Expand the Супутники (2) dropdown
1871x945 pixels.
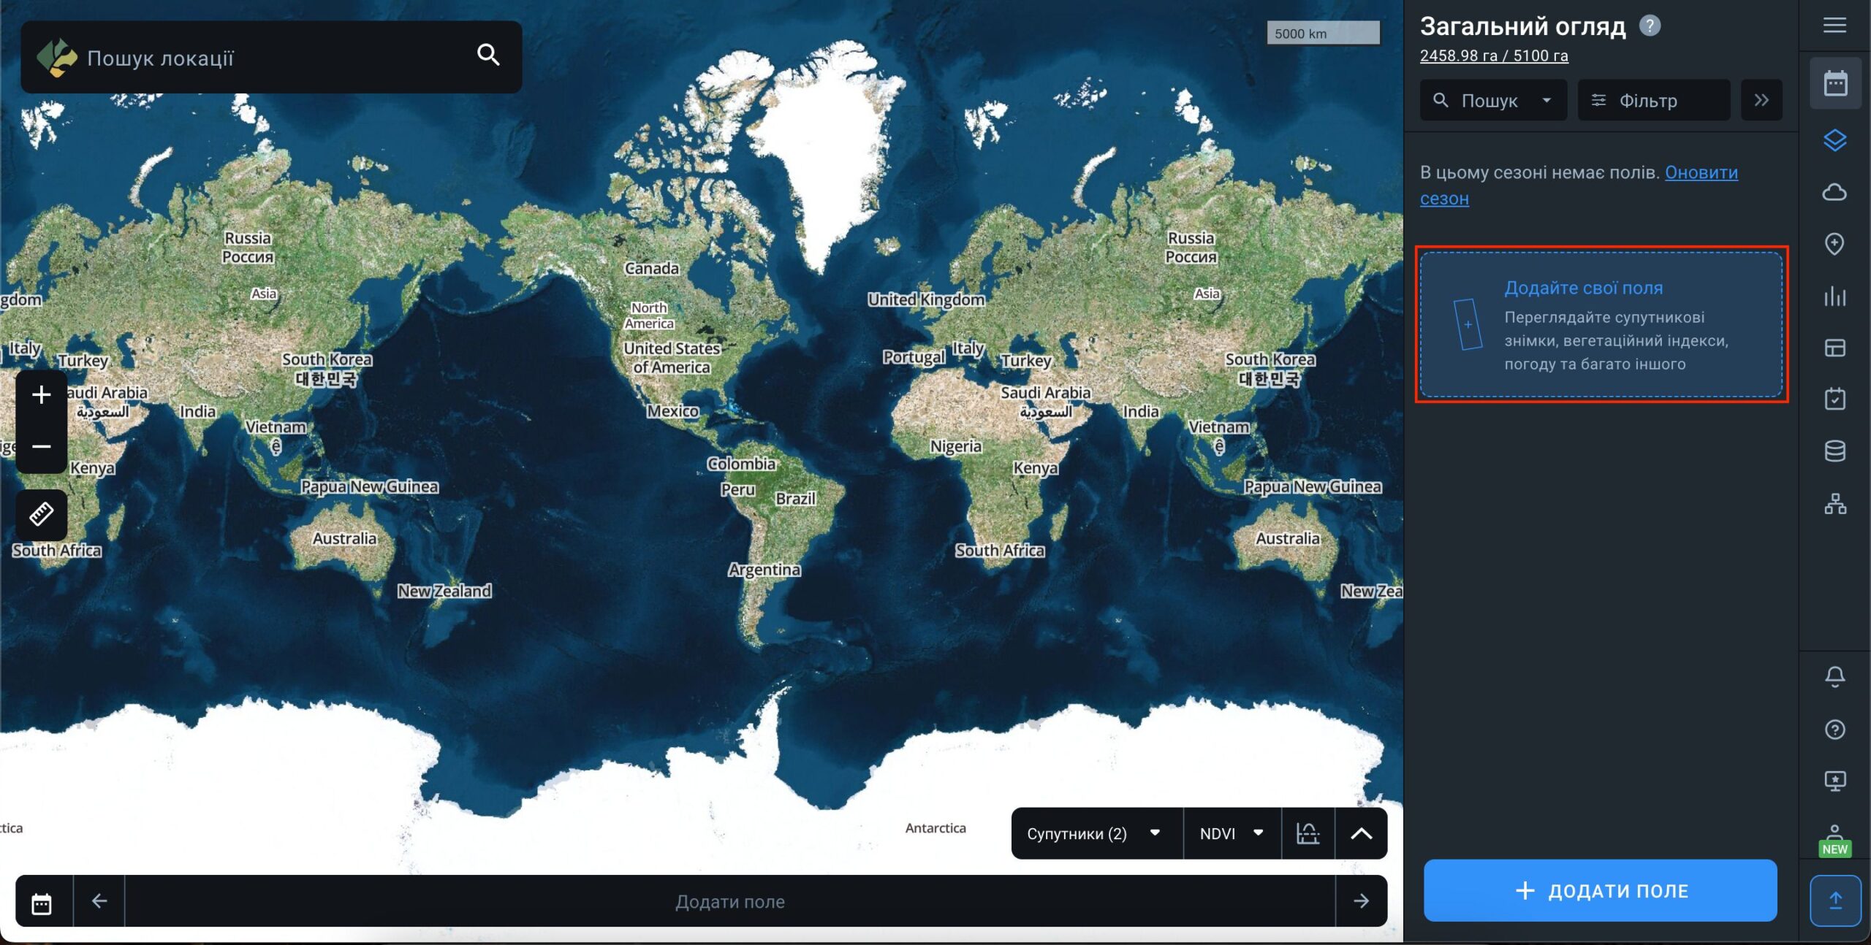click(1093, 833)
